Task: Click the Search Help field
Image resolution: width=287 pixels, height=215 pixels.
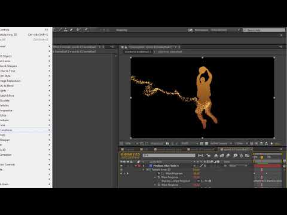Action: click(264, 30)
